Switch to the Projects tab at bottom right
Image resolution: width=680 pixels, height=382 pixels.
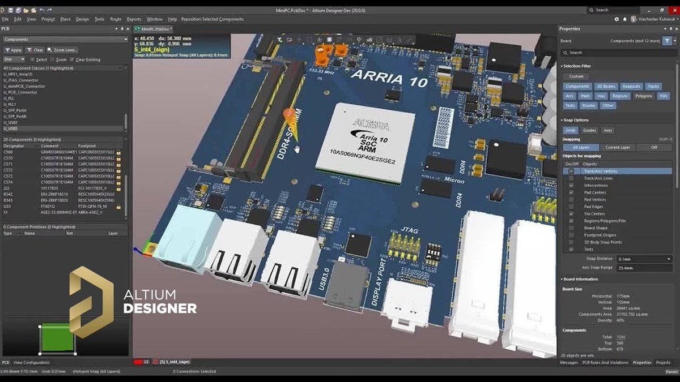point(663,362)
